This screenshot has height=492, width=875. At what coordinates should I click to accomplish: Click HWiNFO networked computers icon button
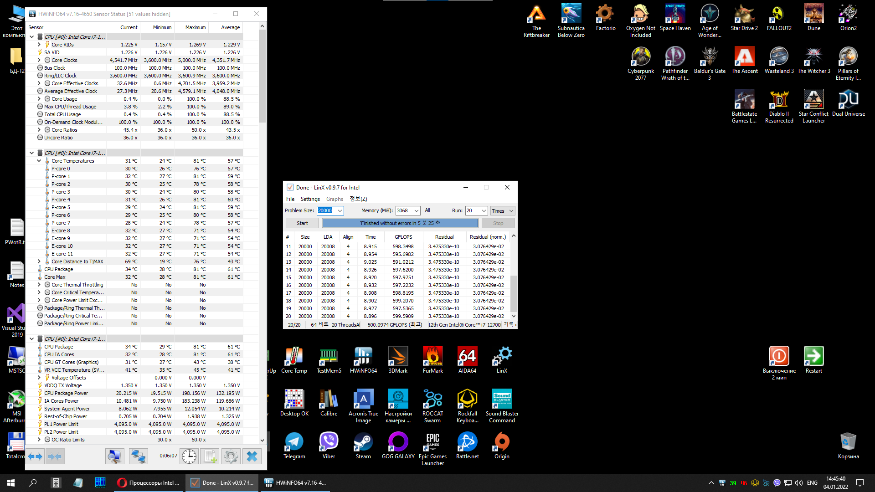click(x=138, y=456)
